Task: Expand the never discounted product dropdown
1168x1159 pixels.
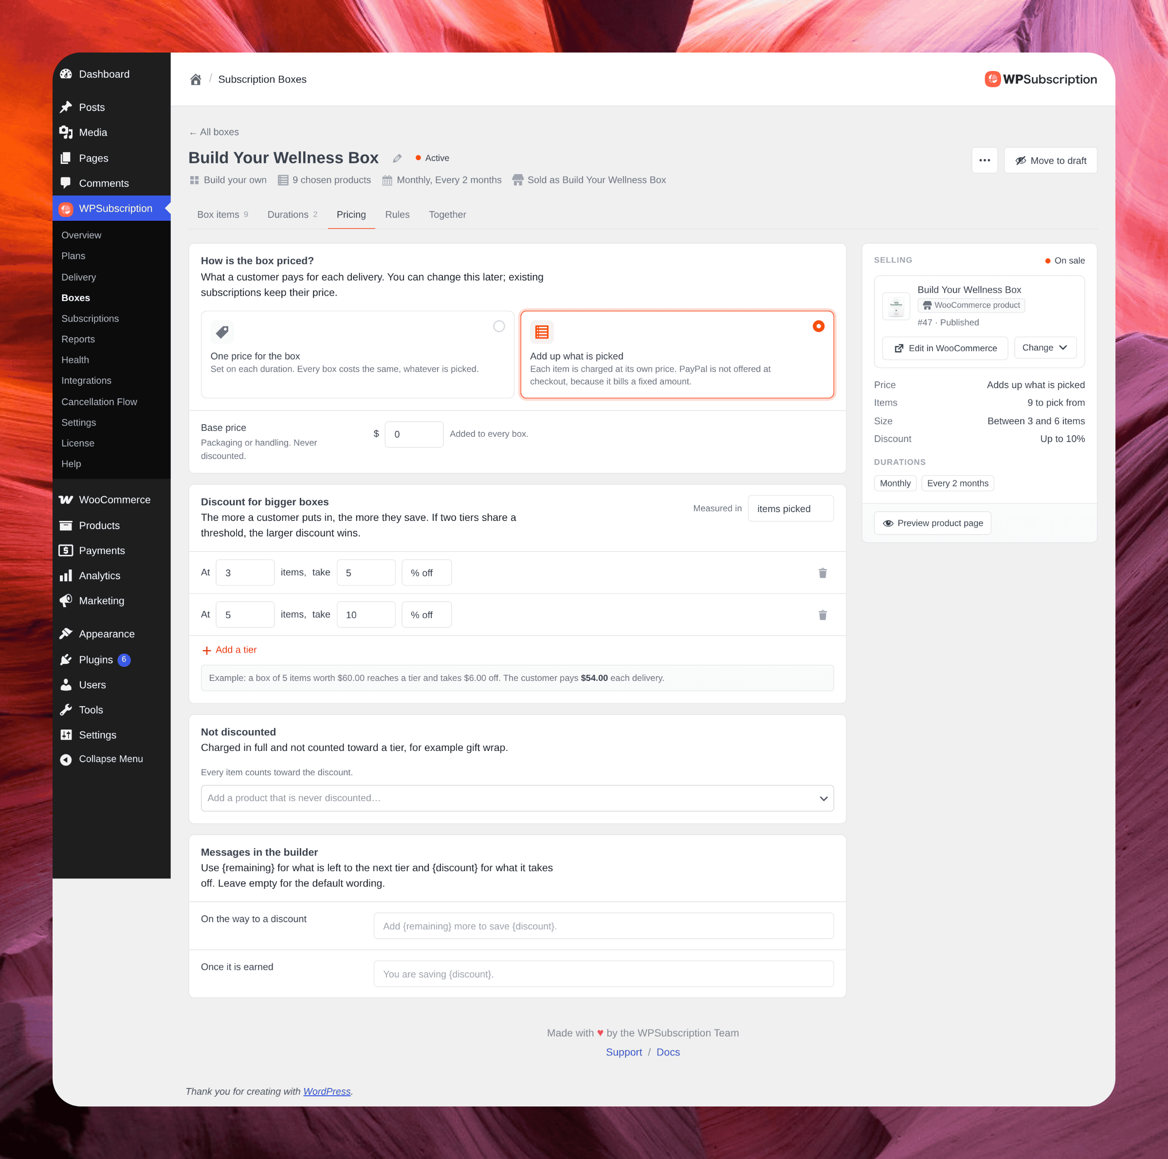Action: pos(517,798)
